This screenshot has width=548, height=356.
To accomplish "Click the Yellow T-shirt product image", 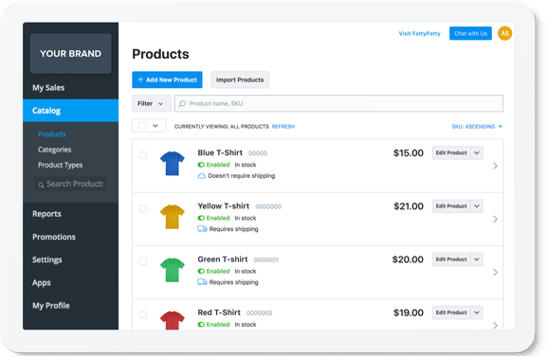I will click(x=172, y=217).
